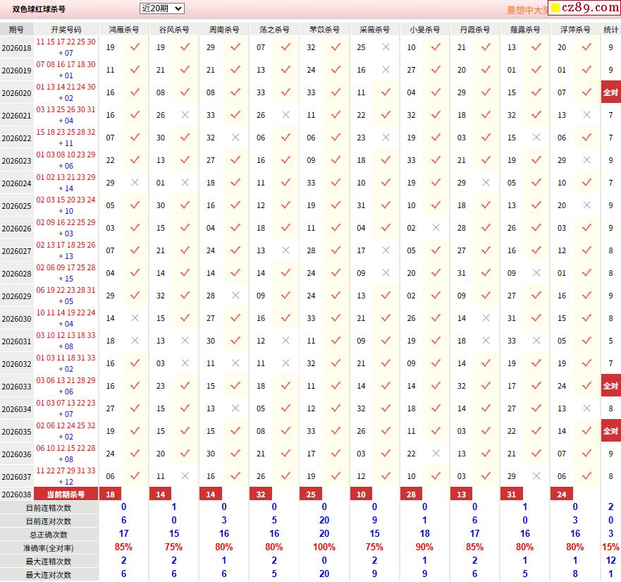The width and height of the screenshot is (621, 582).
Task: Select the 丹霞杀号 column header
Action: [474, 30]
